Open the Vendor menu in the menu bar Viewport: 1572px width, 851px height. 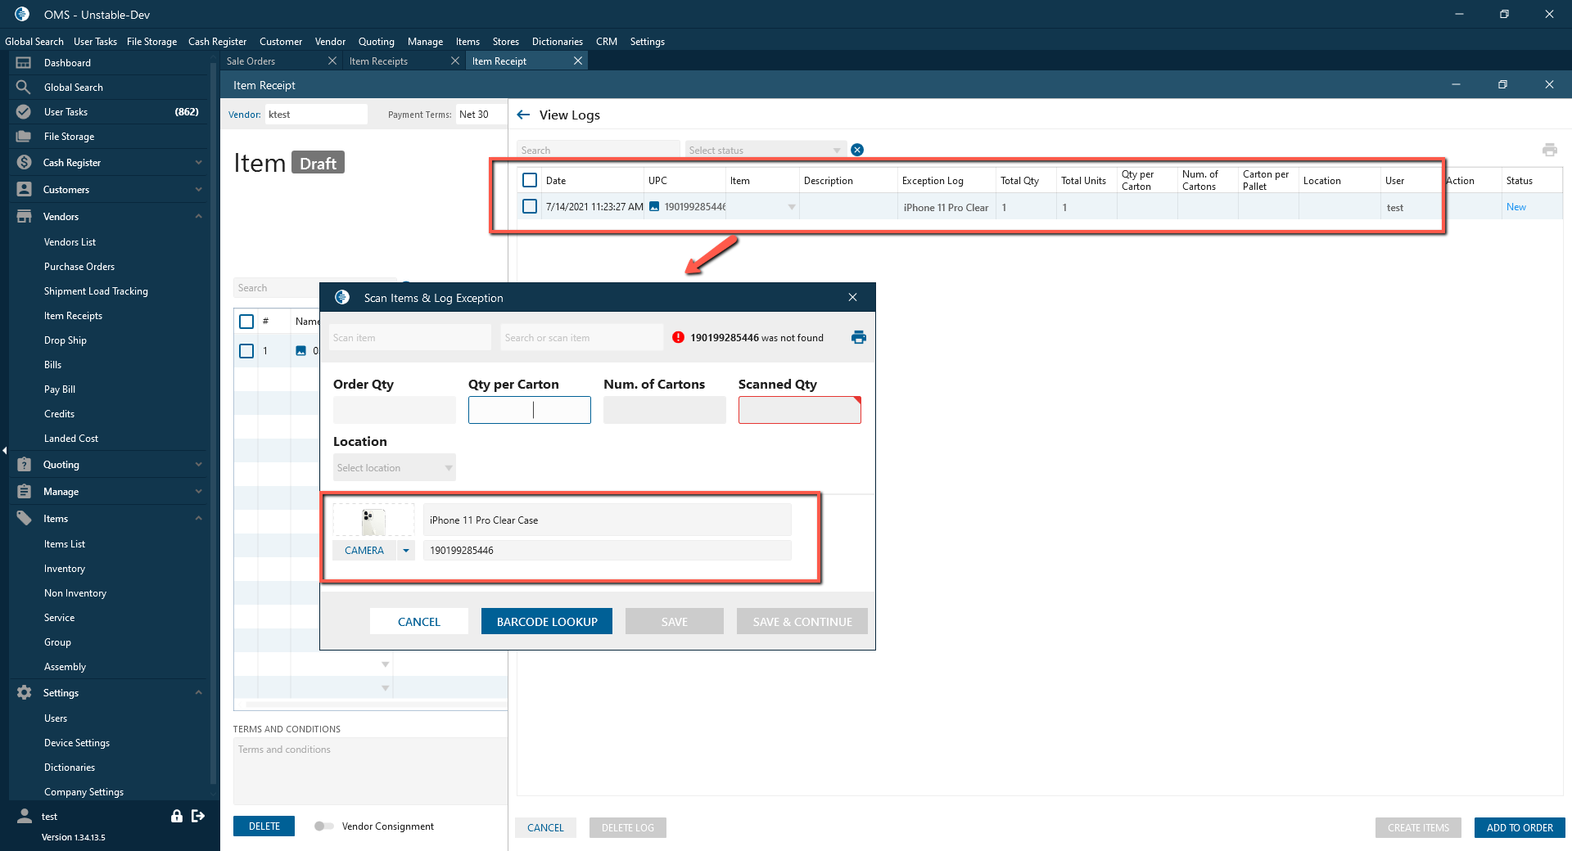(x=330, y=42)
